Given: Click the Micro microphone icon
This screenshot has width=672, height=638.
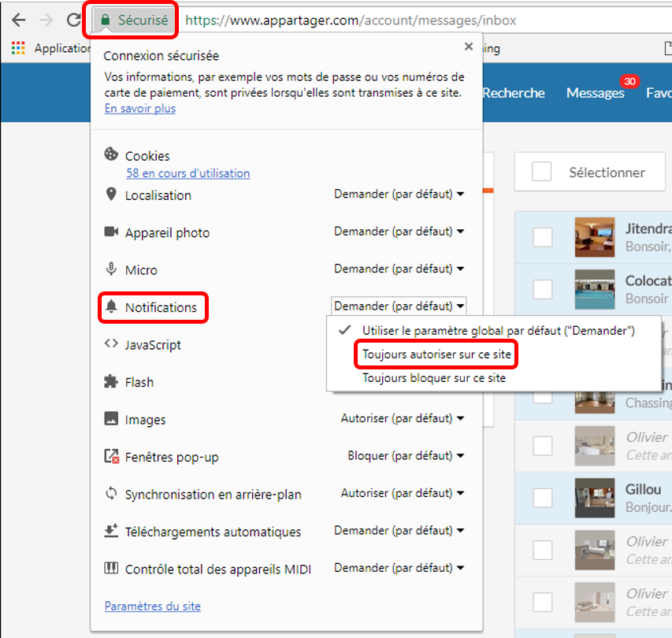Looking at the screenshot, I should click(111, 270).
